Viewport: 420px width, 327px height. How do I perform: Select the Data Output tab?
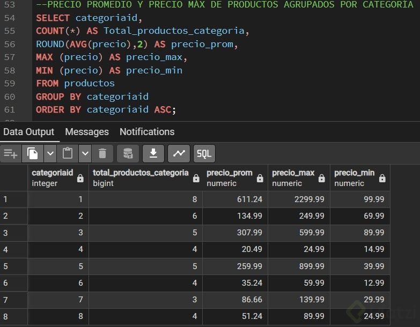tap(29, 132)
